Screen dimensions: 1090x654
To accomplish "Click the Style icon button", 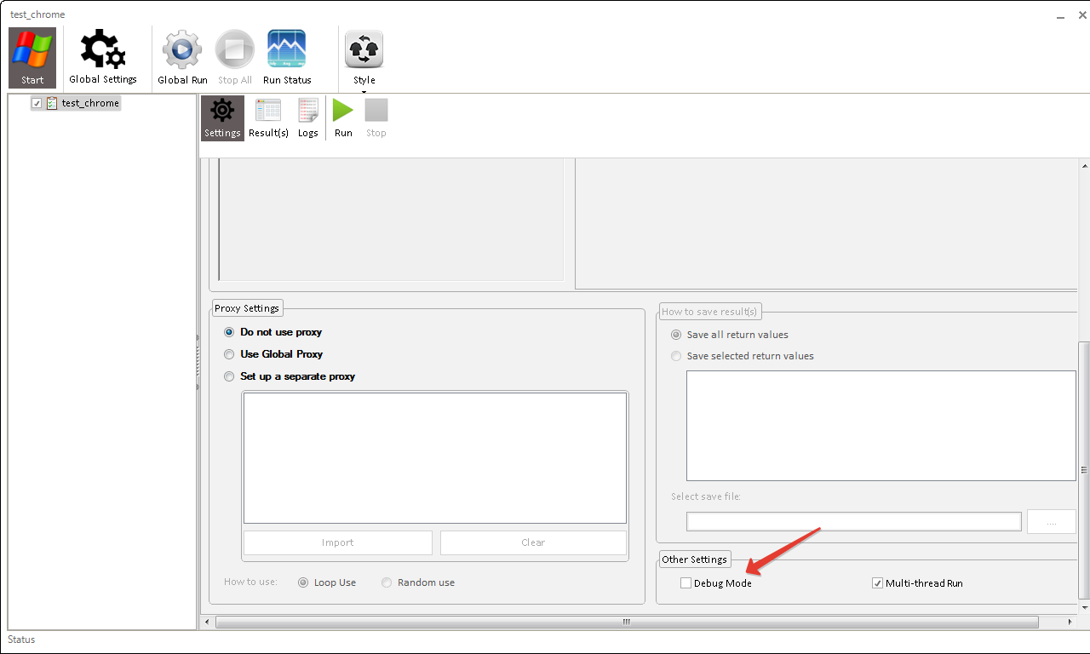I will (x=364, y=50).
